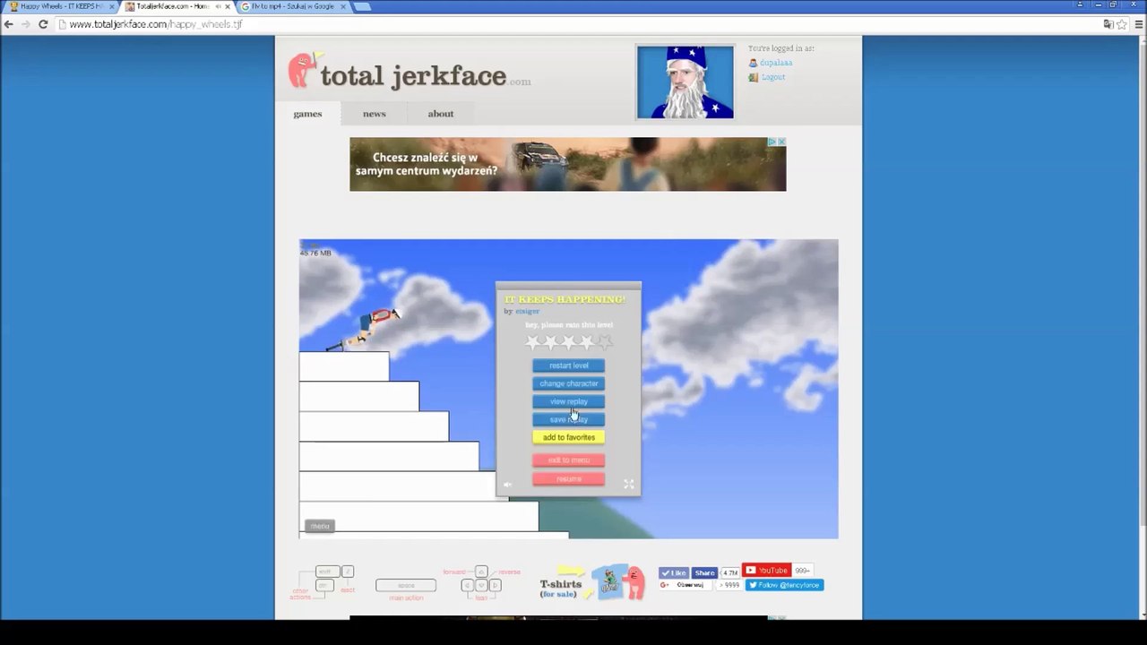Click the rally car advertisement banner
The image size is (1147, 645).
point(568,164)
